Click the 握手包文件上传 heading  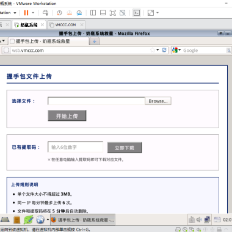(x=29, y=76)
